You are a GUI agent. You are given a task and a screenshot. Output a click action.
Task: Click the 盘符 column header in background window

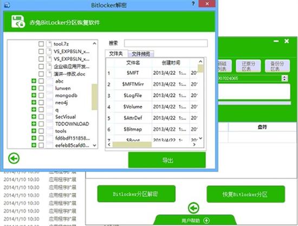(262, 127)
